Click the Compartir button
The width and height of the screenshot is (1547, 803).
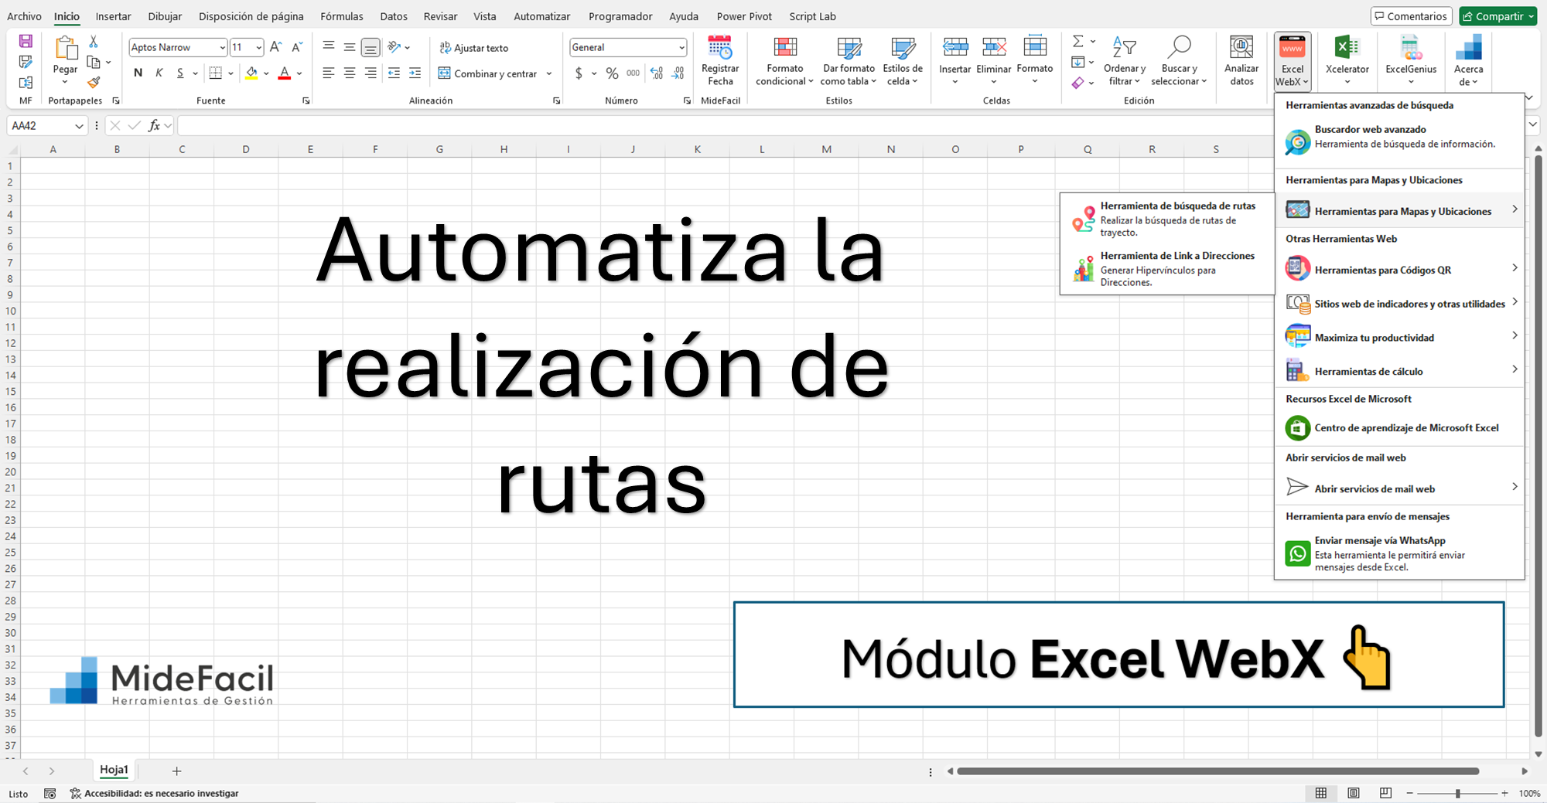(x=1499, y=16)
